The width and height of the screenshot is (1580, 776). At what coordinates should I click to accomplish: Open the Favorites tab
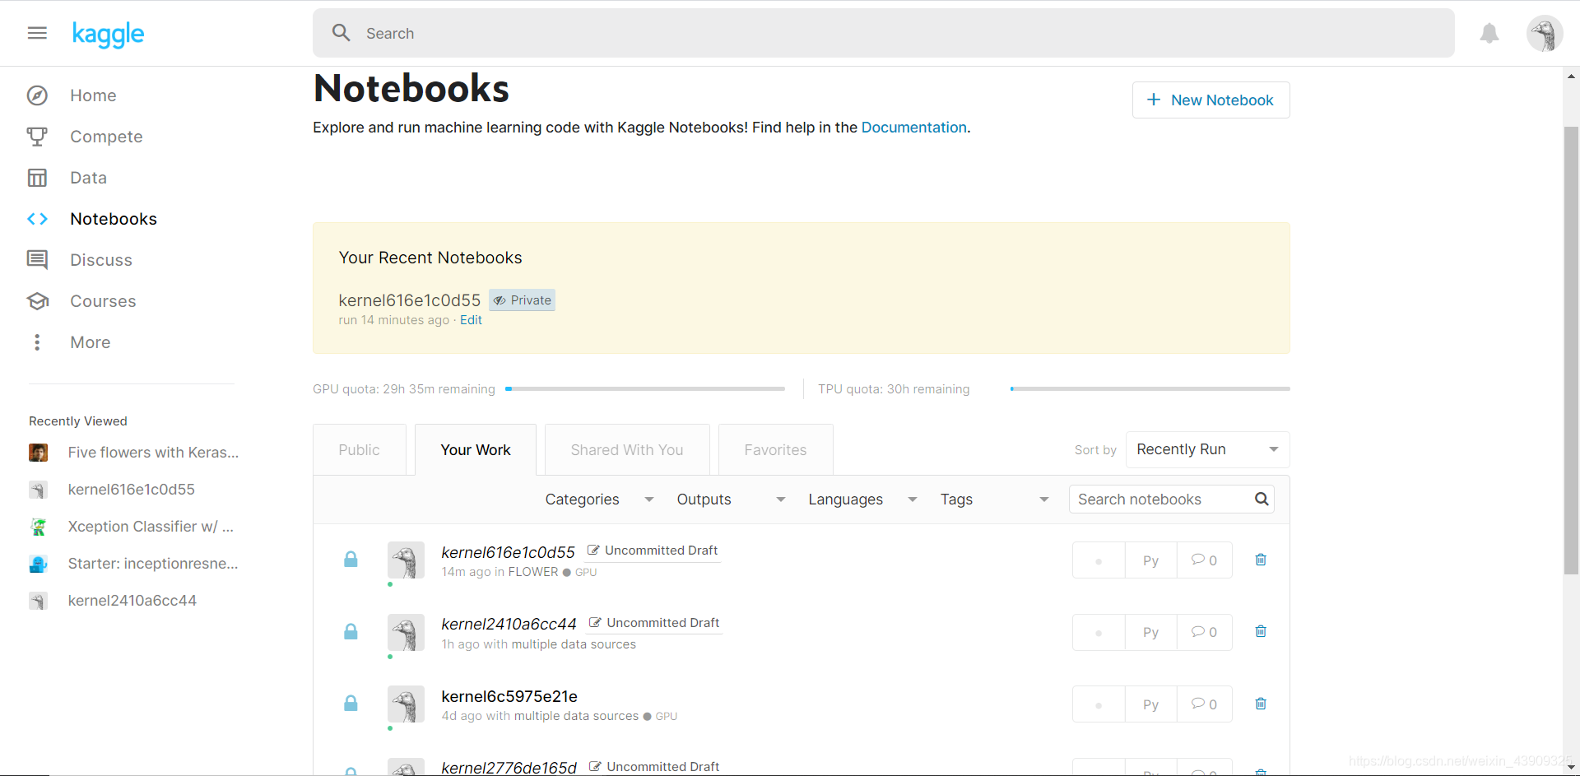point(775,450)
